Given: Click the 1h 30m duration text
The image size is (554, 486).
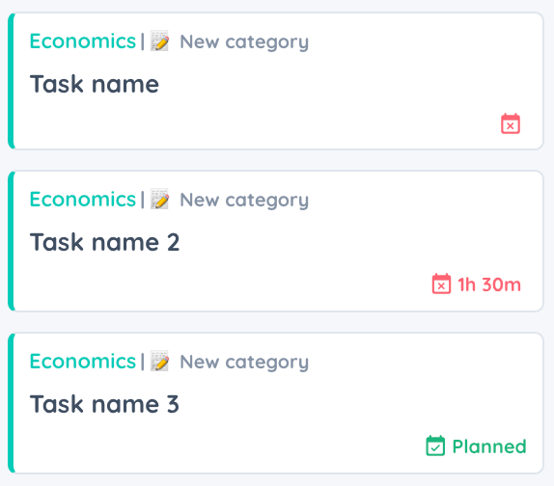Looking at the screenshot, I should [489, 284].
